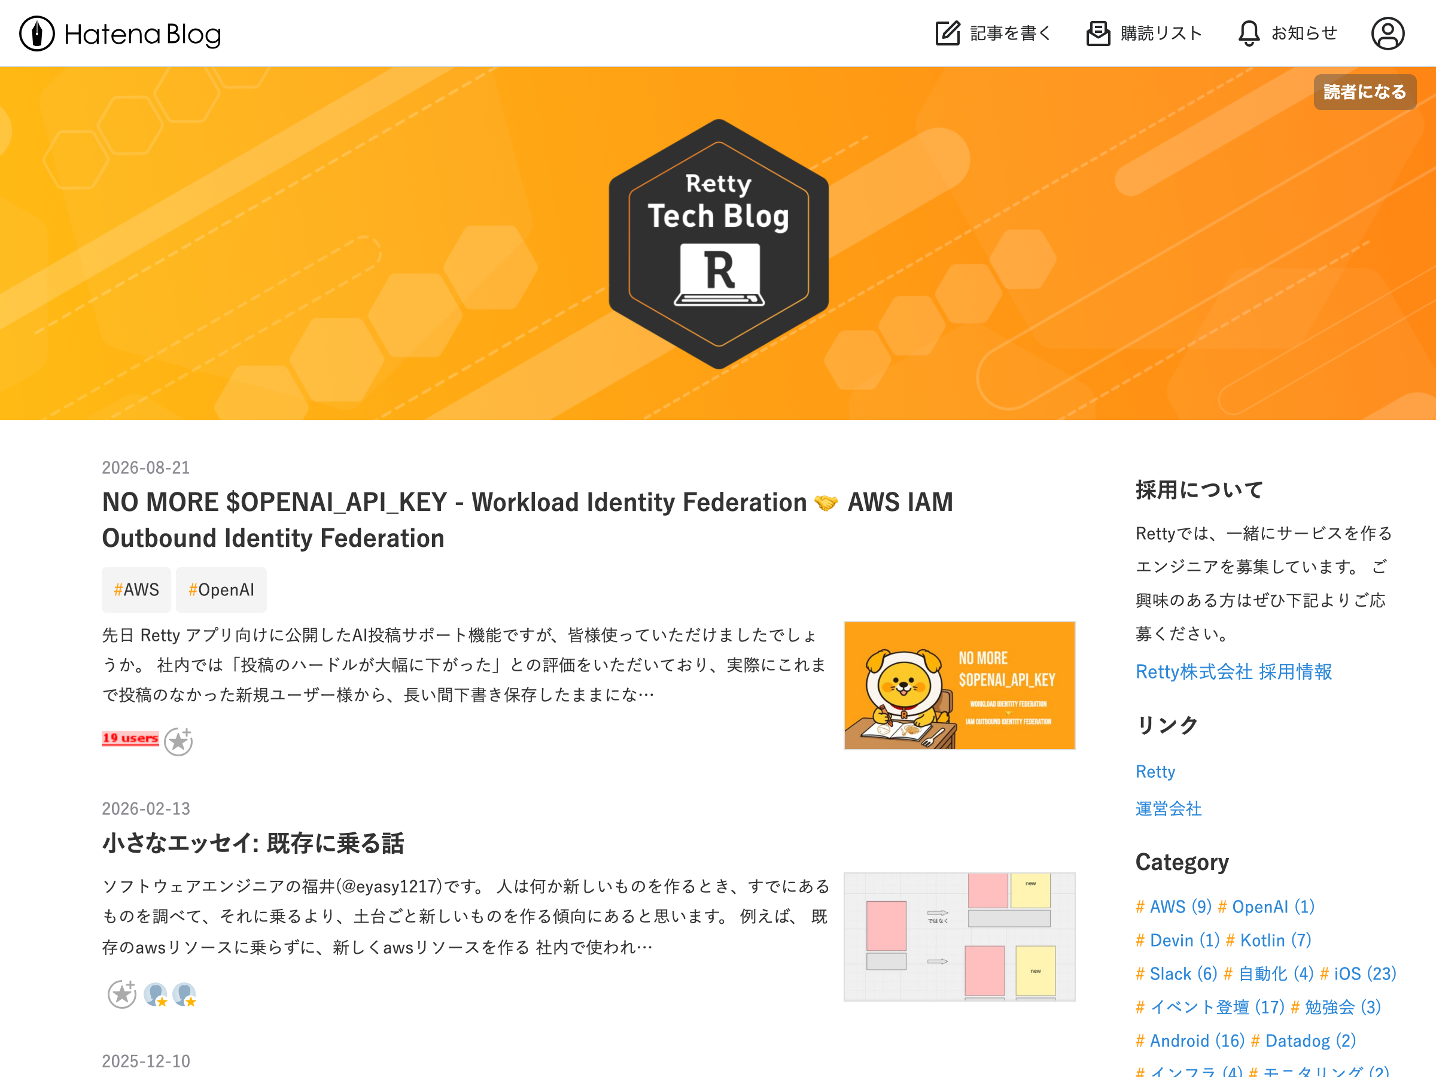1436x1077 pixels.
Task: Click the first article excerpt beginning 先日 Retty アプリ
Action: pos(465,665)
